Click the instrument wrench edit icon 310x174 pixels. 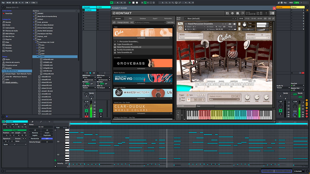180,24
